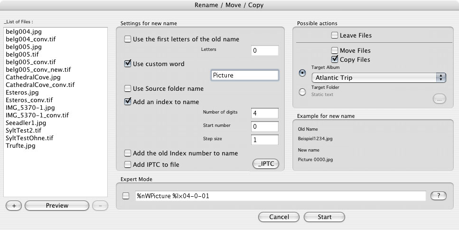The width and height of the screenshot is (459, 230).
Task: Open the _IPTC settings button
Action: pyautogui.click(x=265, y=164)
